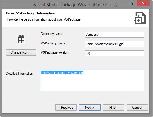The width and height of the screenshot is (153, 117).
Task: Click in the Detailed information text box
Action: tap(92, 80)
